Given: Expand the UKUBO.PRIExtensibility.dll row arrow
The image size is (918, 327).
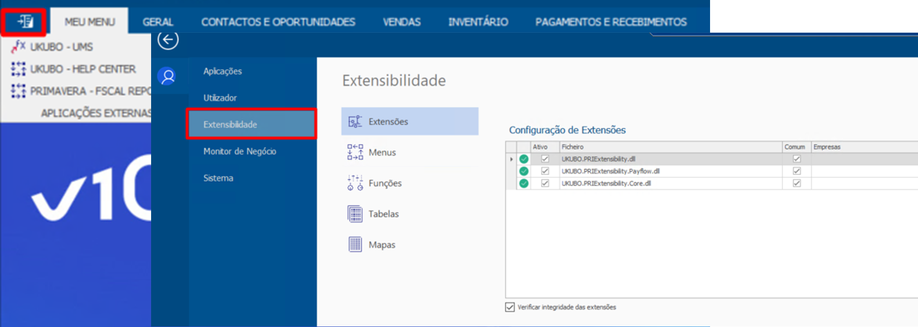Looking at the screenshot, I should pyautogui.click(x=511, y=159).
